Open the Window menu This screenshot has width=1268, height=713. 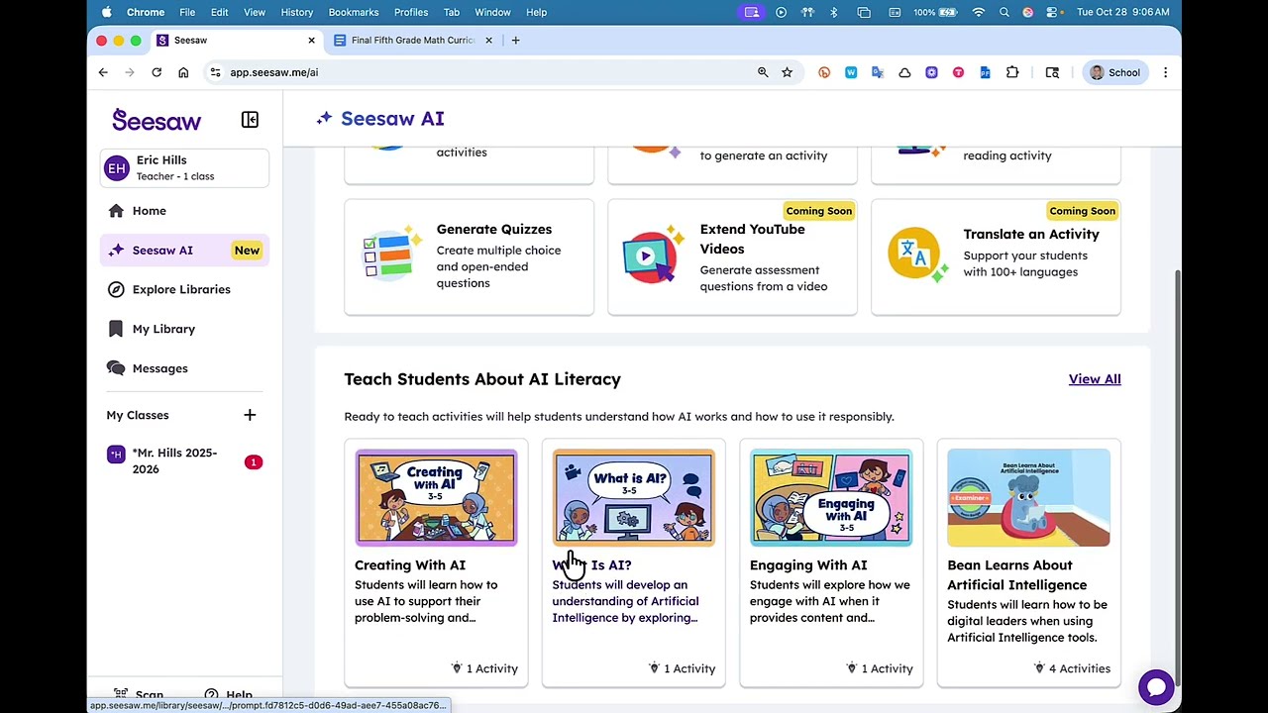[492, 12]
